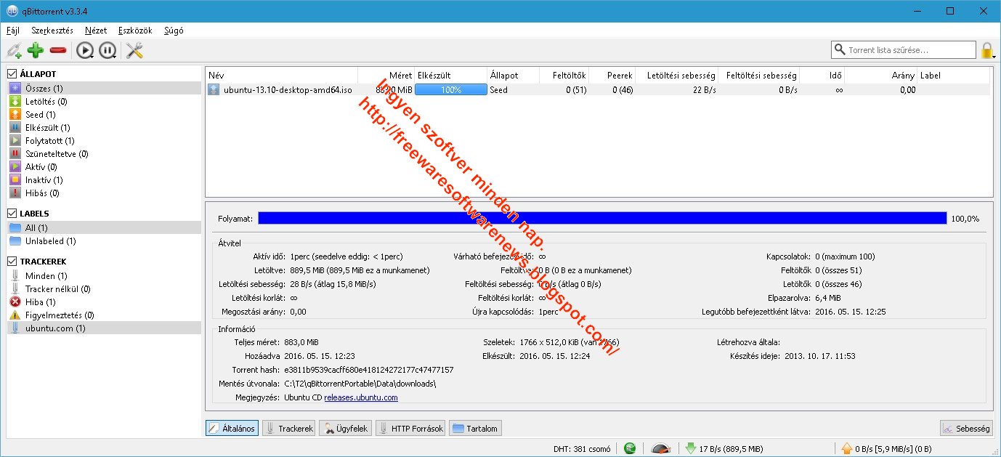This screenshot has width=1001, height=457.
Task: Open the Nézet menu
Action: click(x=96, y=31)
